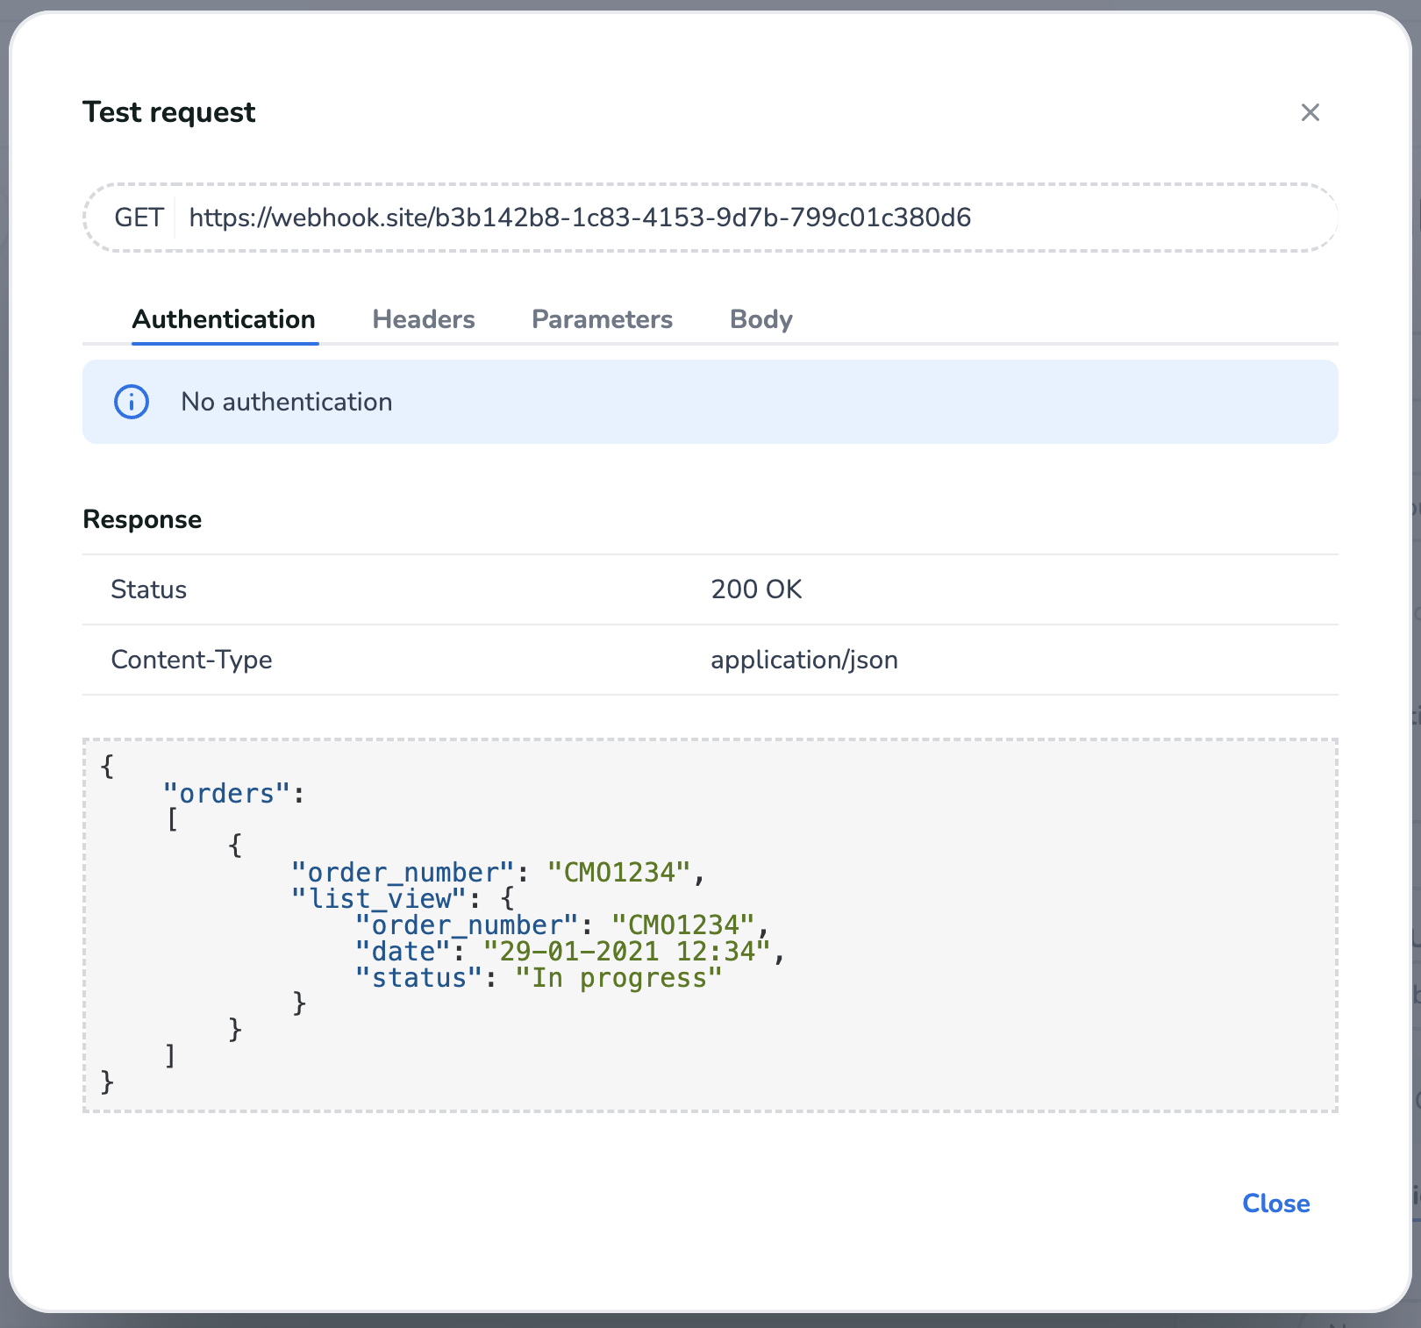Click the Status row label
The width and height of the screenshot is (1421, 1328).
(x=148, y=589)
